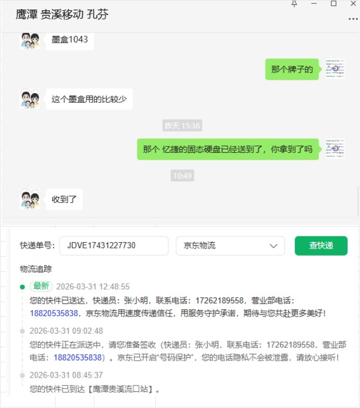Click sender avatar next to 忆捷的固态硬盘 message
The height and width of the screenshot is (408, 360).
pos(335,149)
